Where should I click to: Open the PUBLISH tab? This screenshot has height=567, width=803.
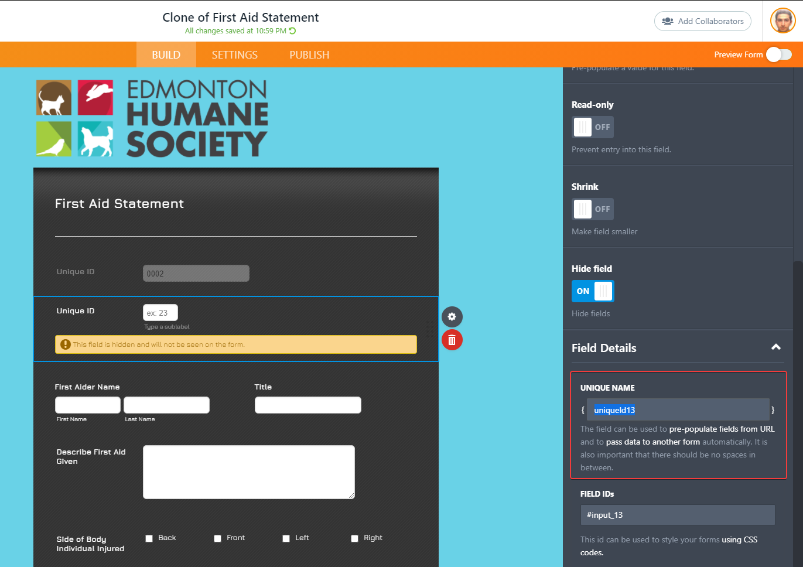(309, 54)
